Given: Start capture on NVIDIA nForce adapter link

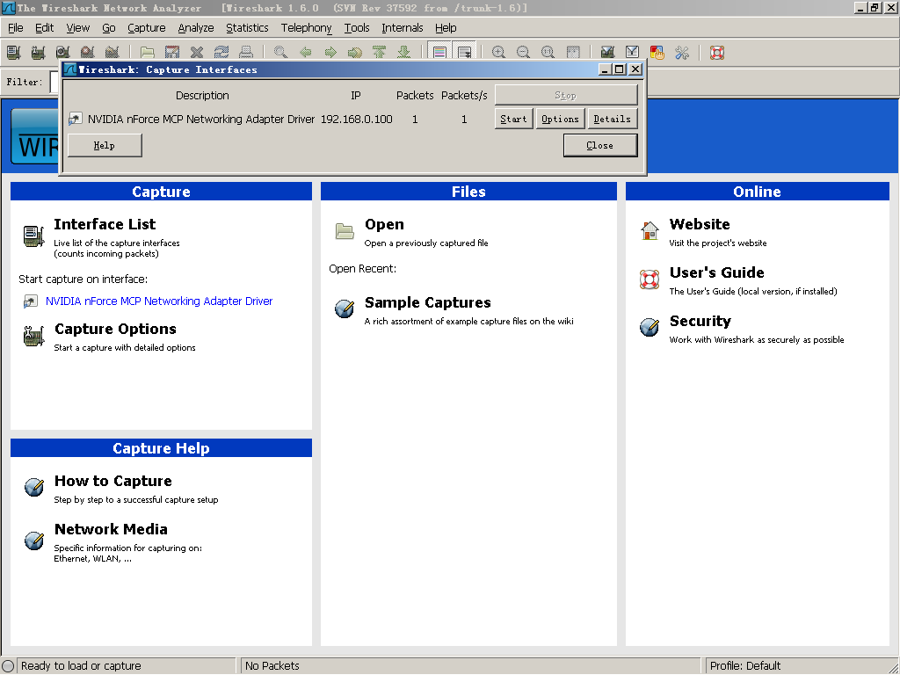Looking at the screenshot, I should (159, 301).
